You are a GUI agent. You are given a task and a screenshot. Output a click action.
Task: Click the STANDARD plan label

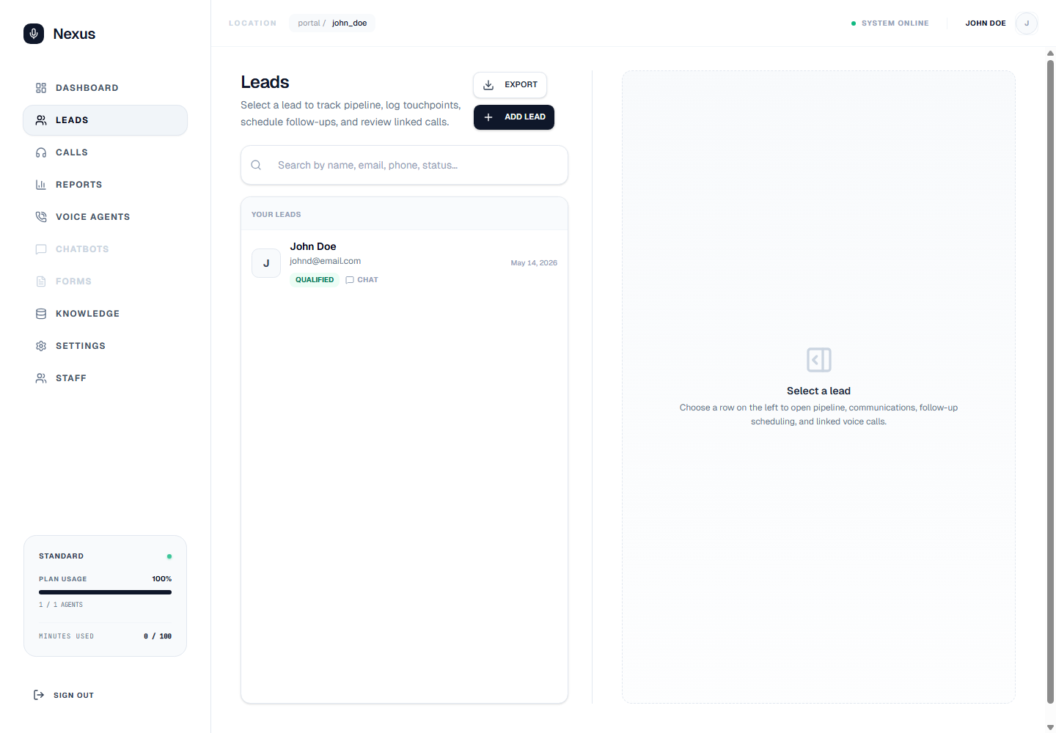click(x=61, y=556)
